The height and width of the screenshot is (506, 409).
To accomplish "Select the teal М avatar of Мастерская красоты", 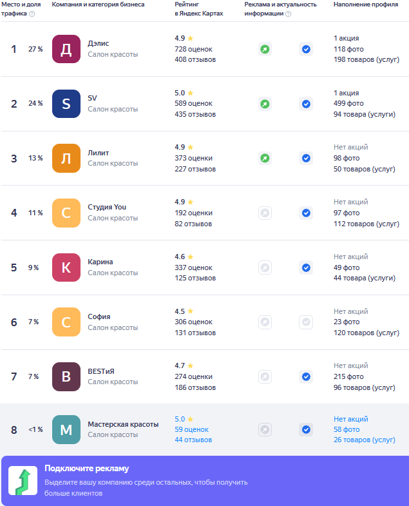I will [66, 429].
